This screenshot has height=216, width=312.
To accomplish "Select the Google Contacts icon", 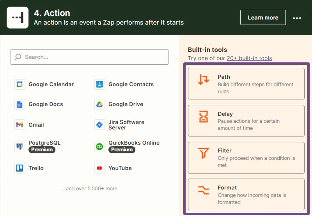I will coord(99,84).
